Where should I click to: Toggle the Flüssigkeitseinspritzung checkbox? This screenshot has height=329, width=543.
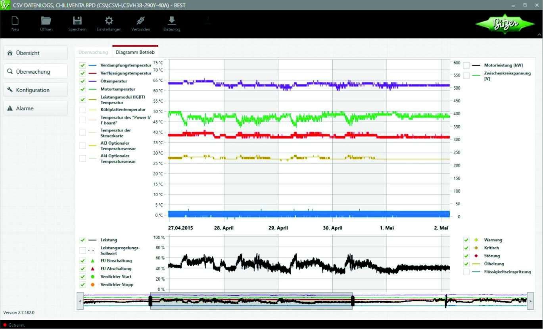[466, 272]
